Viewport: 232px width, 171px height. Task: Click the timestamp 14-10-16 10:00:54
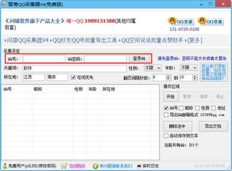click(209, 166)
